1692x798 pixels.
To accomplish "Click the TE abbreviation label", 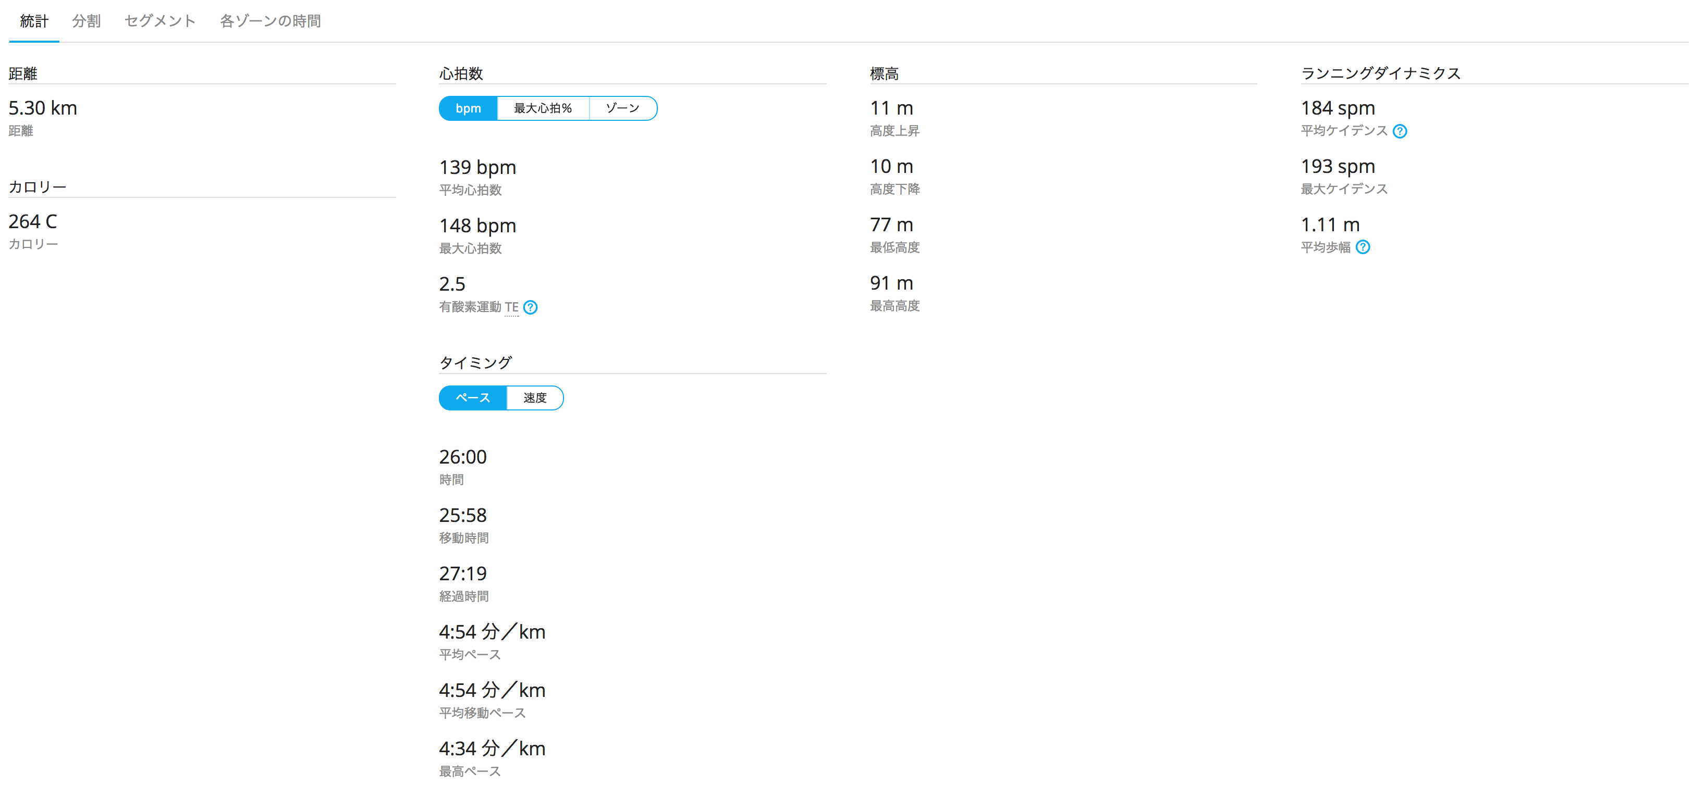I will tap(512, 307).
